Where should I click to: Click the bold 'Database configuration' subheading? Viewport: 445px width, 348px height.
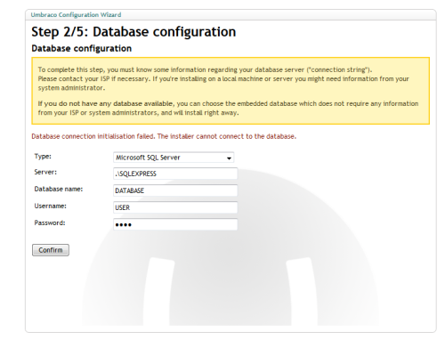[x=82, y=49]
